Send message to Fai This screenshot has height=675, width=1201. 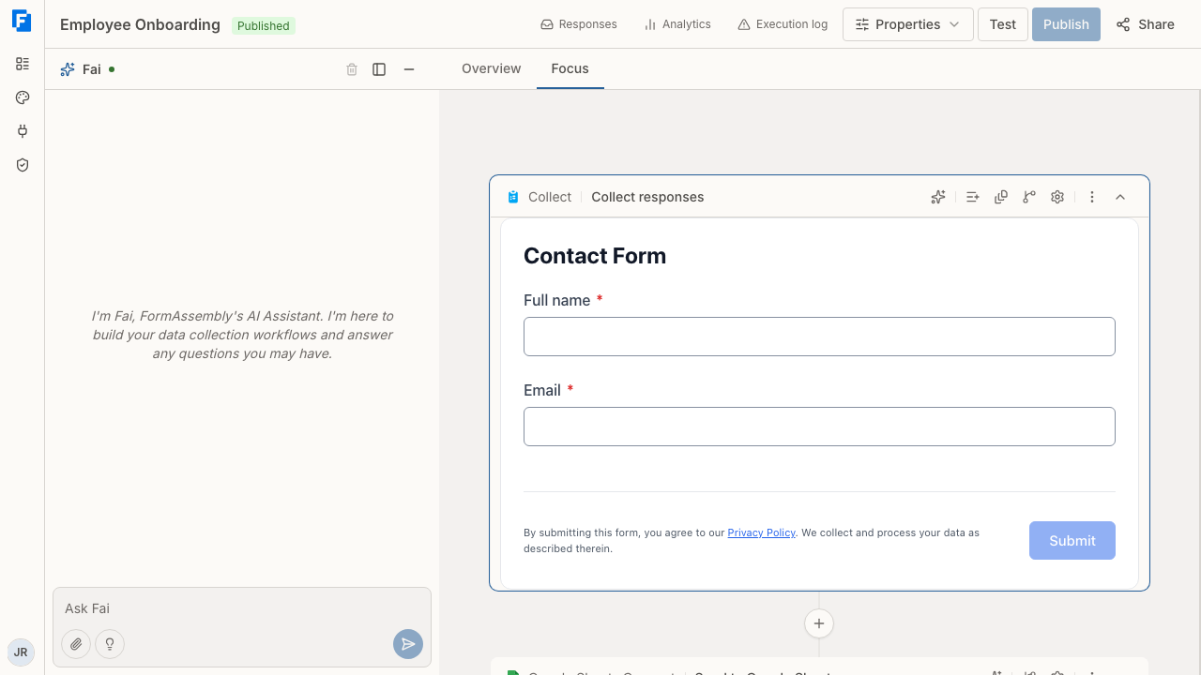coord(408,644)
